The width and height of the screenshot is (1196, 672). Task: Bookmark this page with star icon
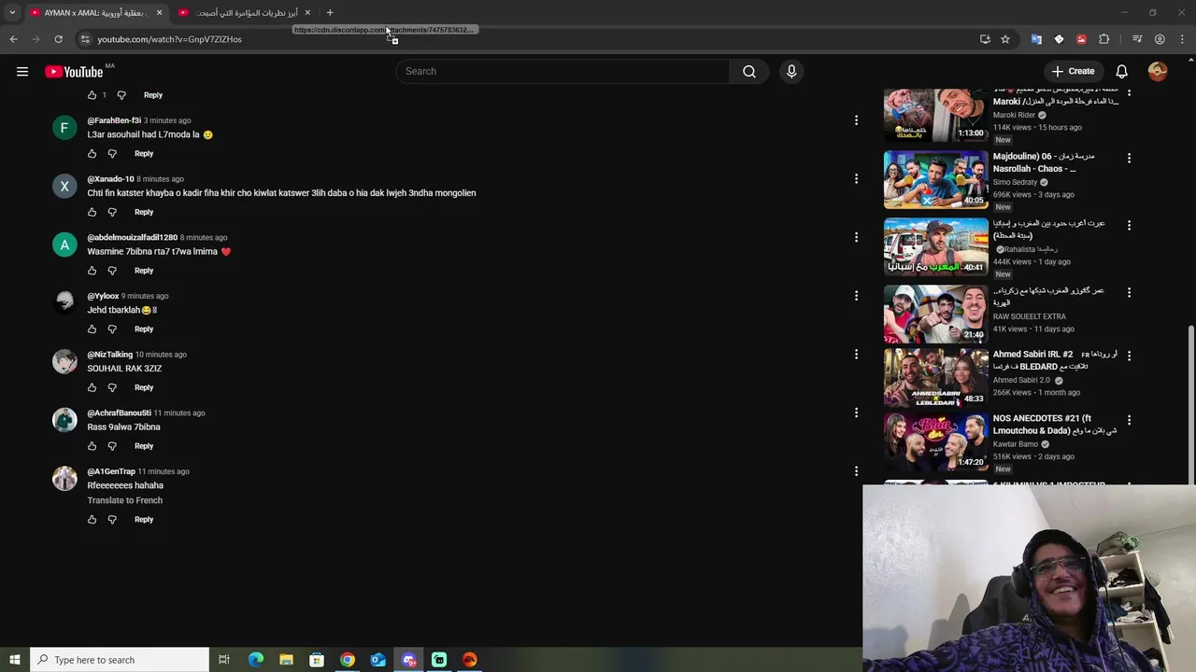click(x=1005, y=39)
